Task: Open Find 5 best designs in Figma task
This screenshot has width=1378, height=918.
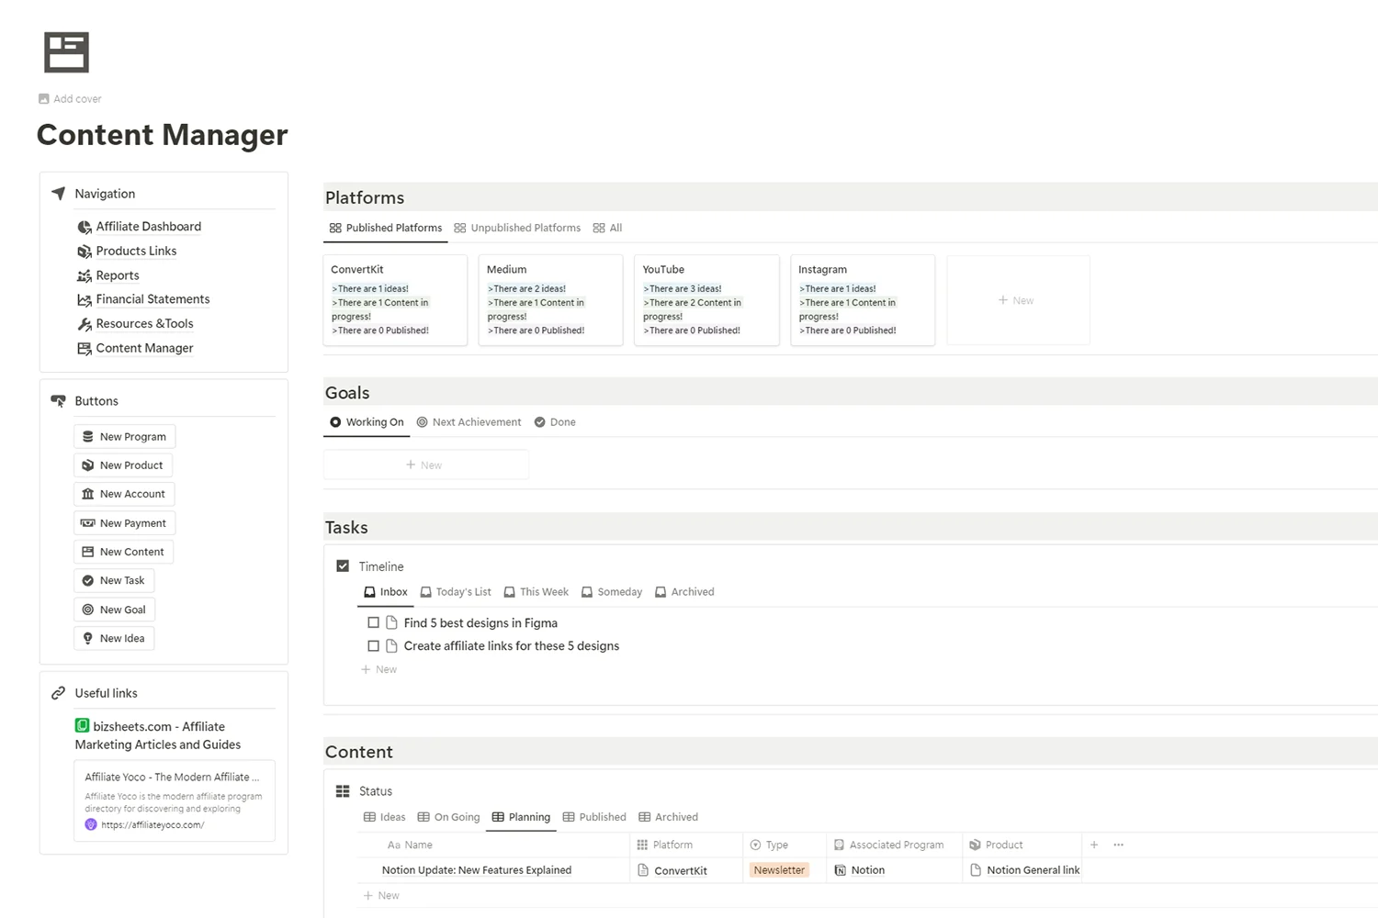Action: [480, 622]
